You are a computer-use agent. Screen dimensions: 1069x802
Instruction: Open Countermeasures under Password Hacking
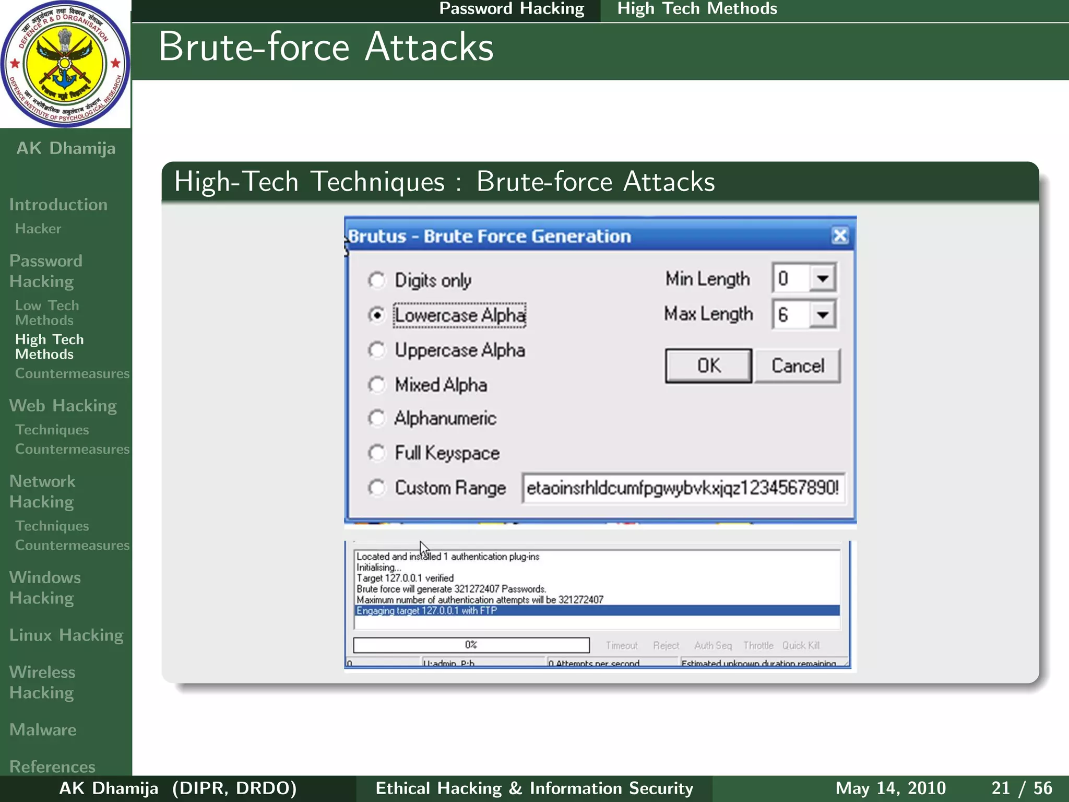72,374
